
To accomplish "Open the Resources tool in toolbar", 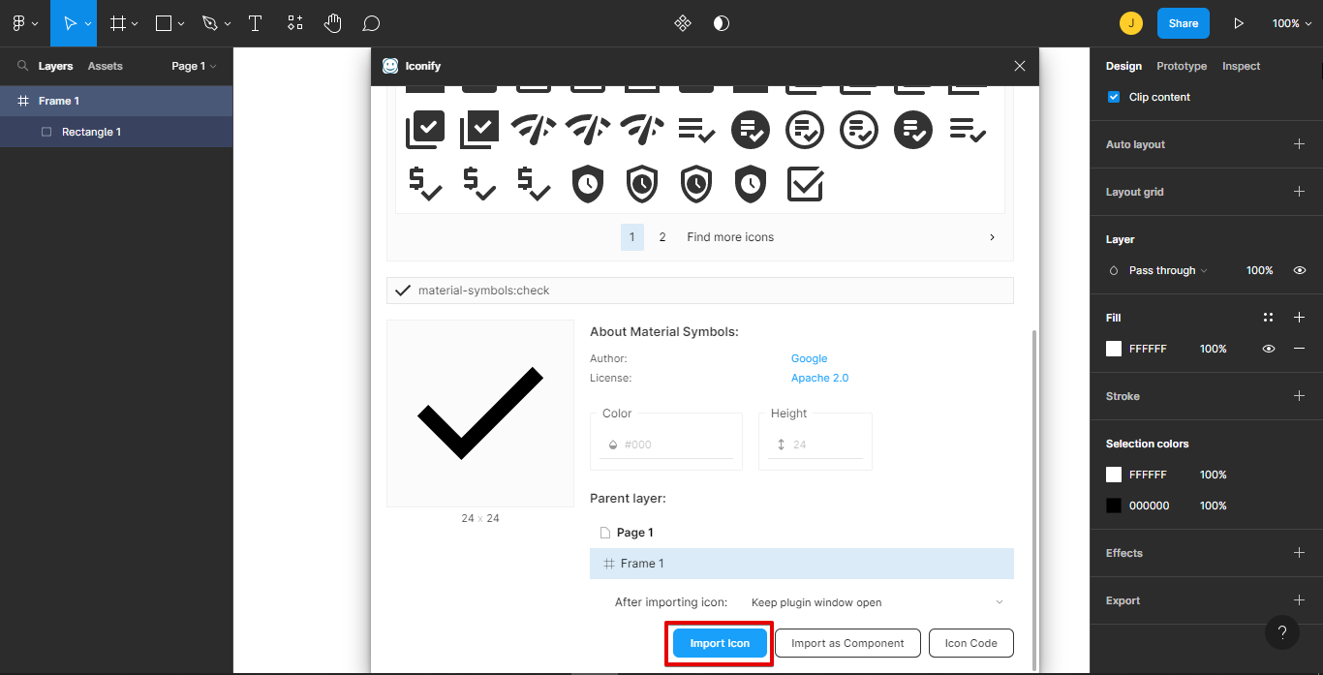I will point(294,23).
